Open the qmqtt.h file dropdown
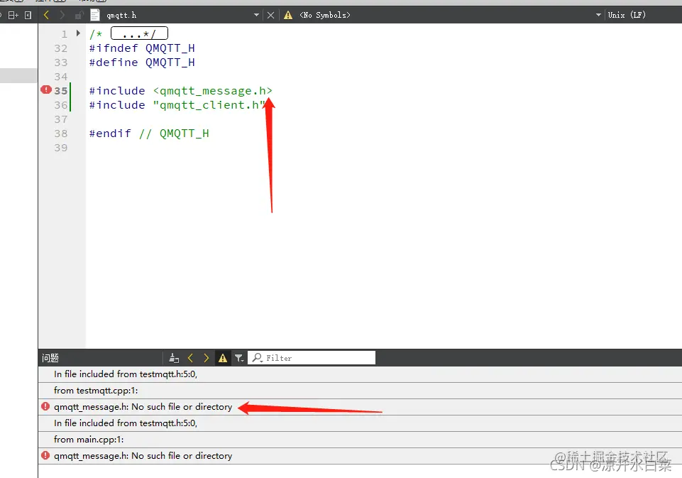Viewport: 682px width, 478px height. [257, 15]
